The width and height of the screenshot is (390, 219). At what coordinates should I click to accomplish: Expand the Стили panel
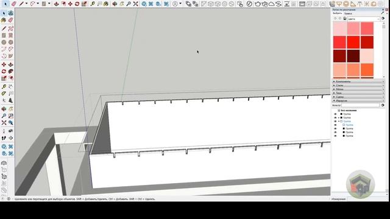click(358, 85)
